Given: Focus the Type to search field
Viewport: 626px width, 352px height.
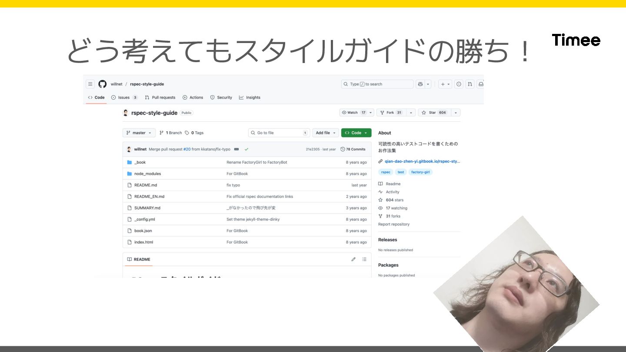Looking at the screenshot, I should pyautogui.click(x=377, y=84).
